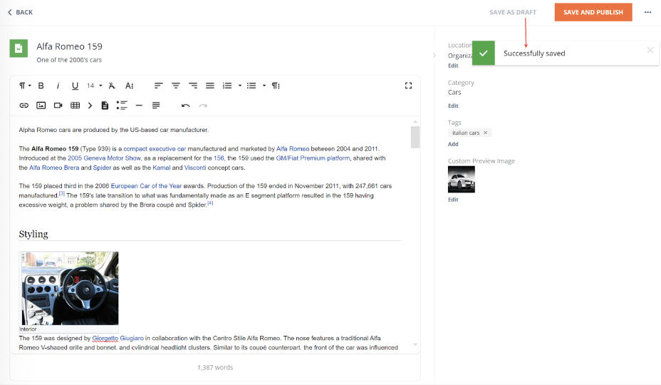Toggle italic formatting
The width and height of the screenshot is (661, 385).
click(x=58, y=86)
